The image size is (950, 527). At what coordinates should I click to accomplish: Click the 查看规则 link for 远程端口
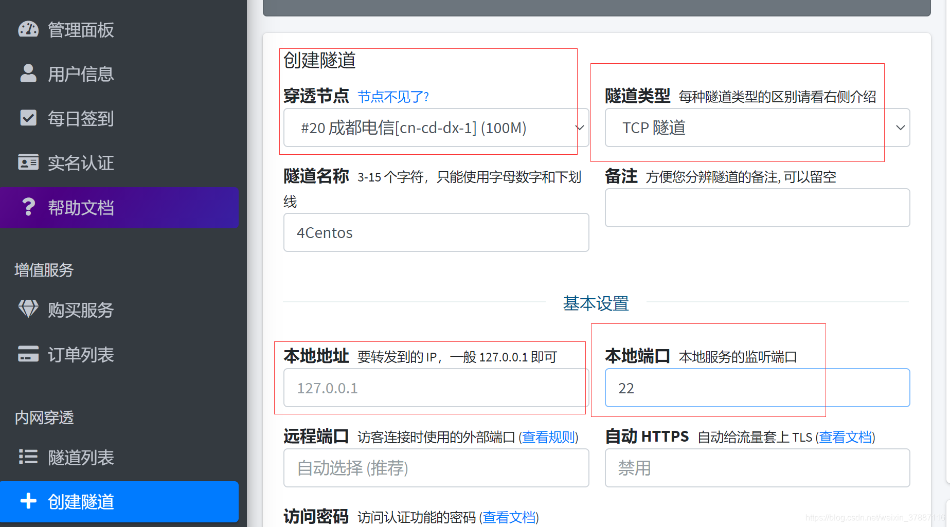(549, 437)
